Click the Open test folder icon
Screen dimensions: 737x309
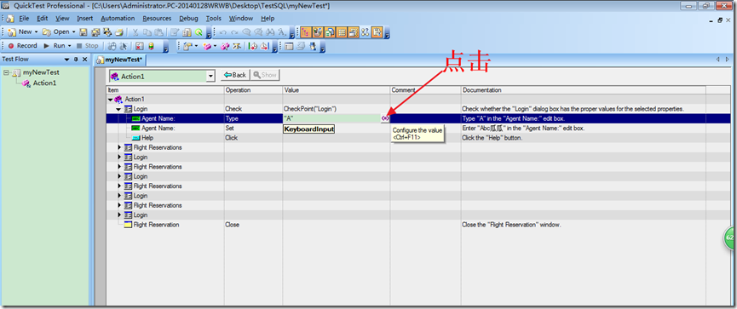[x=47, y=32]
